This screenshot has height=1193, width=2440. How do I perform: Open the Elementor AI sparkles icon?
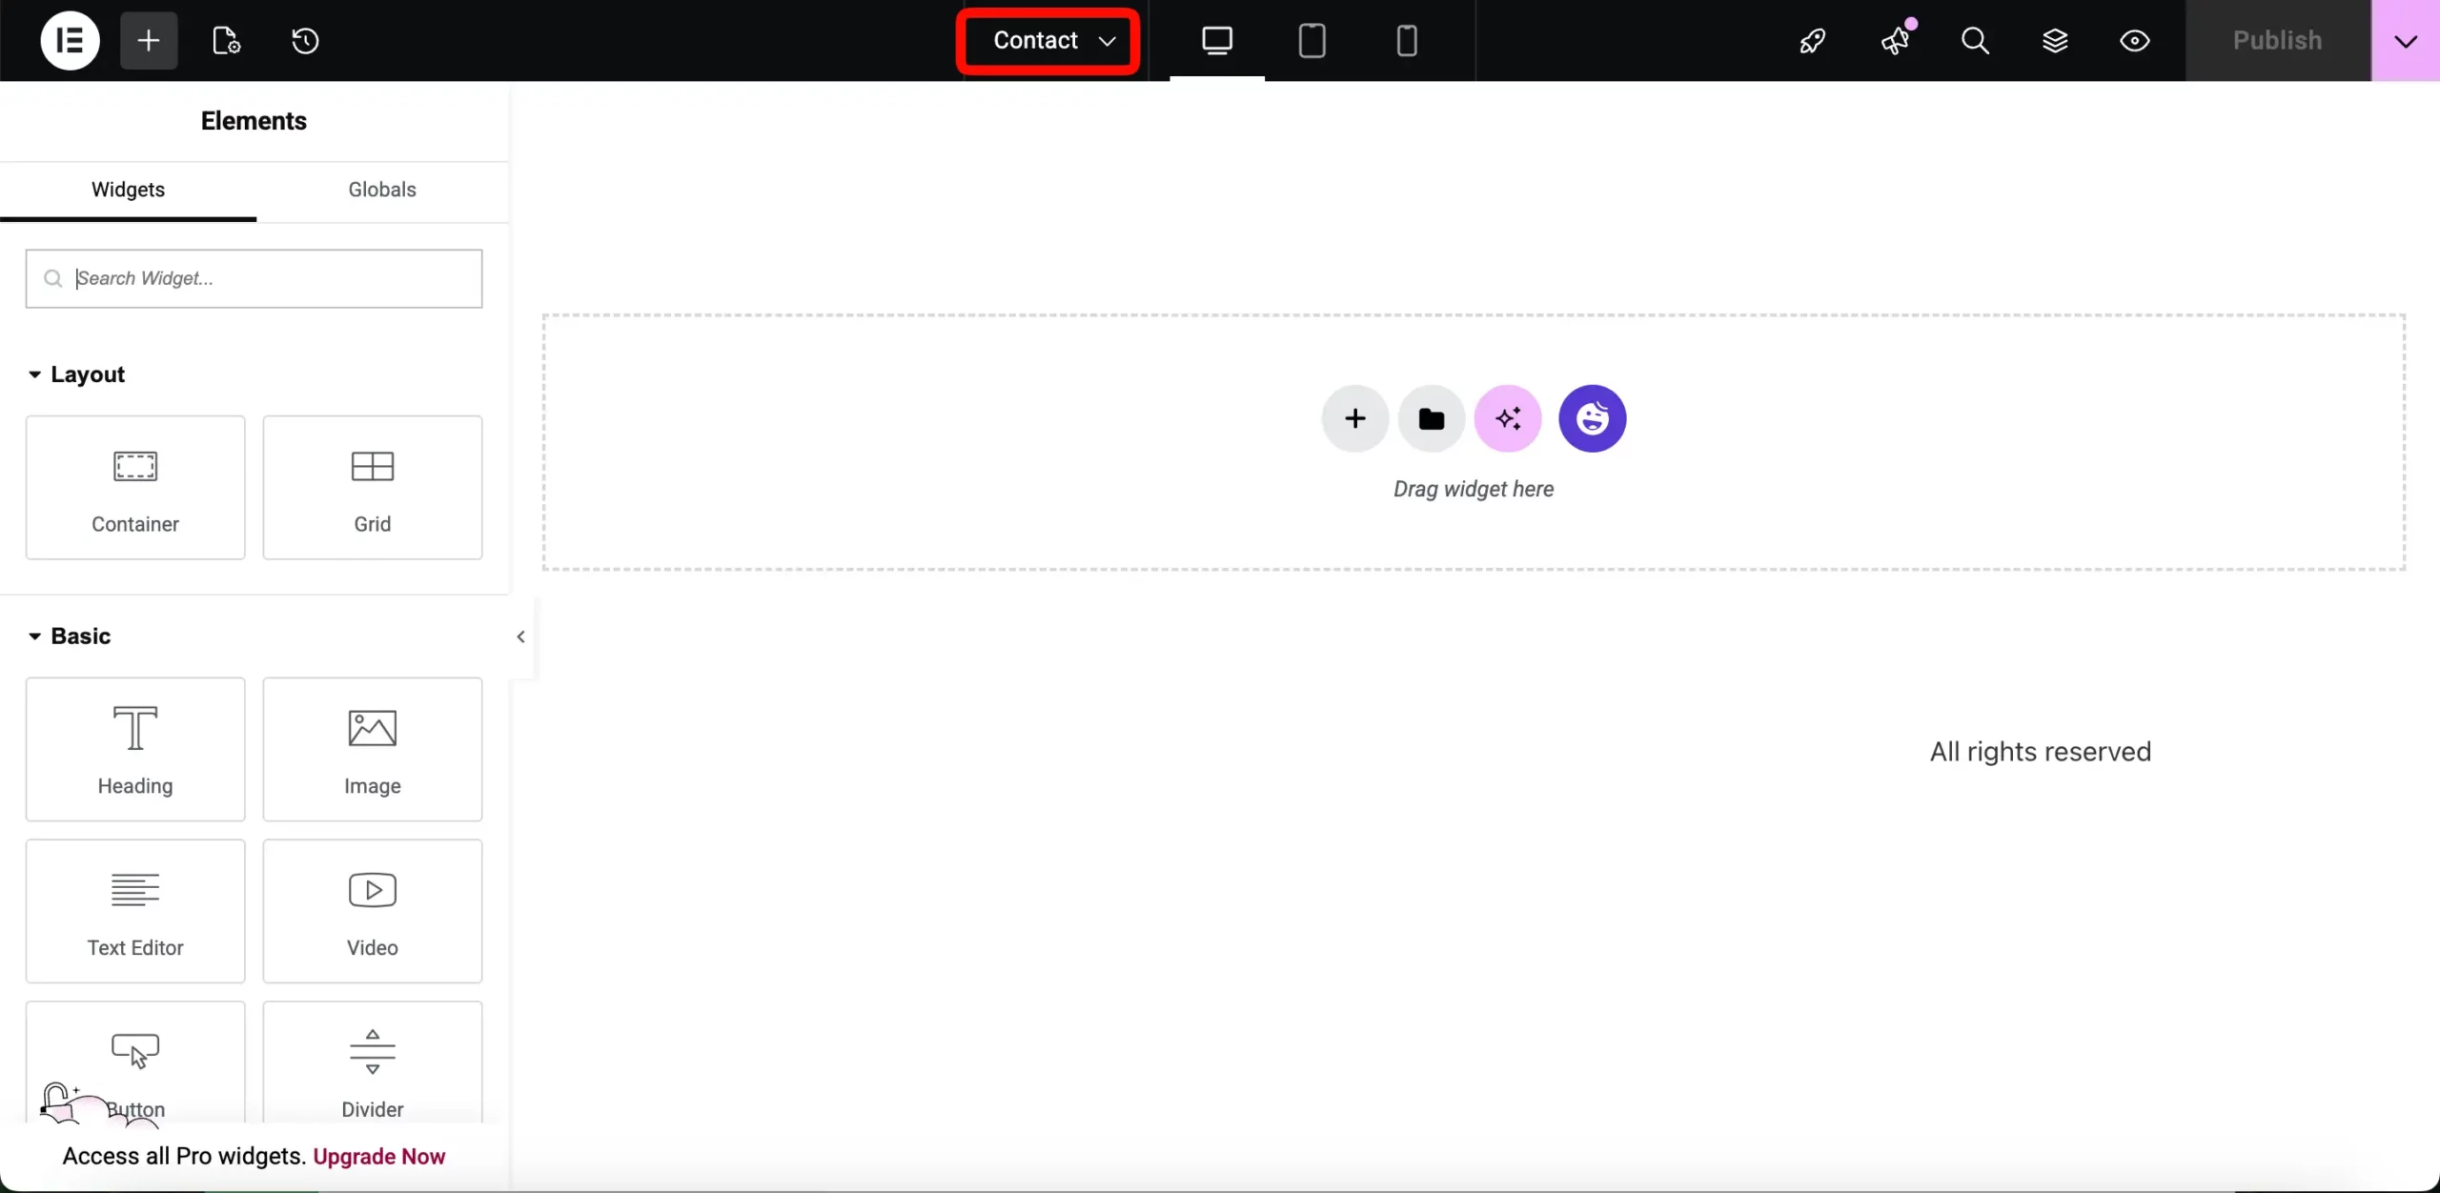[1507, 418]
